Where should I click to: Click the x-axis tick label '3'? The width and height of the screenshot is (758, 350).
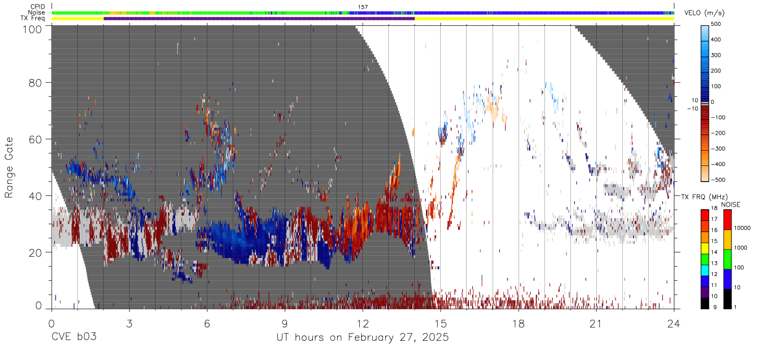[129, 323]
